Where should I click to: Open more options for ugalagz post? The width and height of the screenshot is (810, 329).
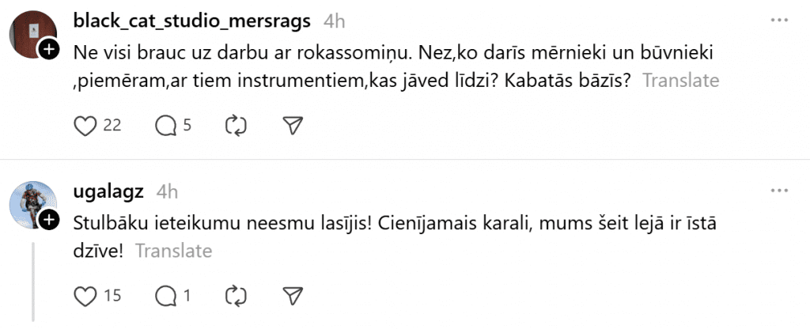click(x=779, y=191)
